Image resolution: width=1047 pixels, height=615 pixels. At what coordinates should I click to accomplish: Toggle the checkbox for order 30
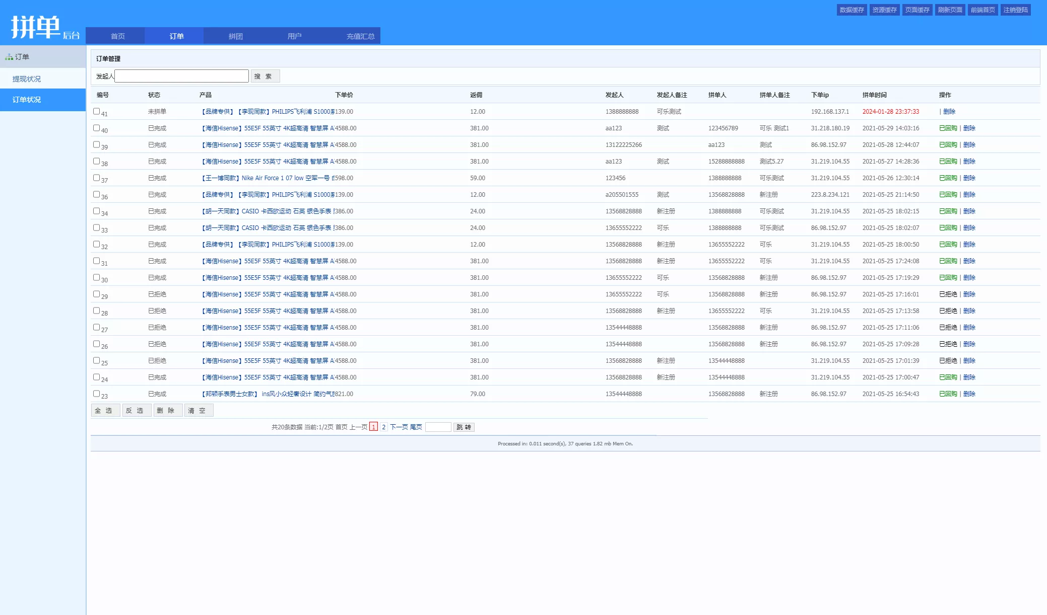[x=96, y=277]
